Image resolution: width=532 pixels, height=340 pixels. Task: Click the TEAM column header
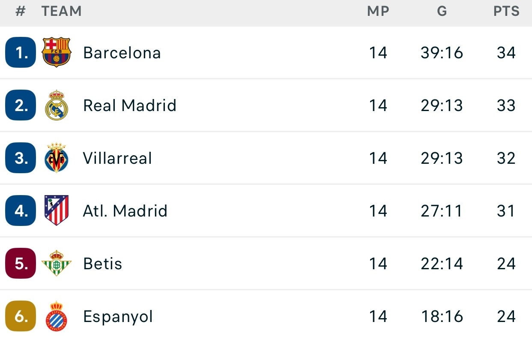pos(62,12)
